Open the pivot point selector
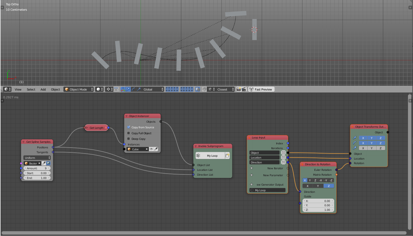Image resolution: width=413 pixels, height=236 pixels. coord(109,89)
